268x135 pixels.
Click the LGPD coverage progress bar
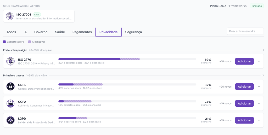click(127, 118)
